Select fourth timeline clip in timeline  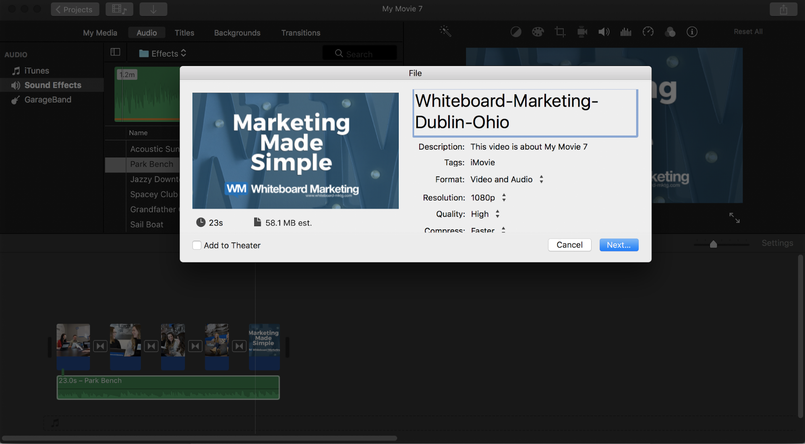click(217, 347)
